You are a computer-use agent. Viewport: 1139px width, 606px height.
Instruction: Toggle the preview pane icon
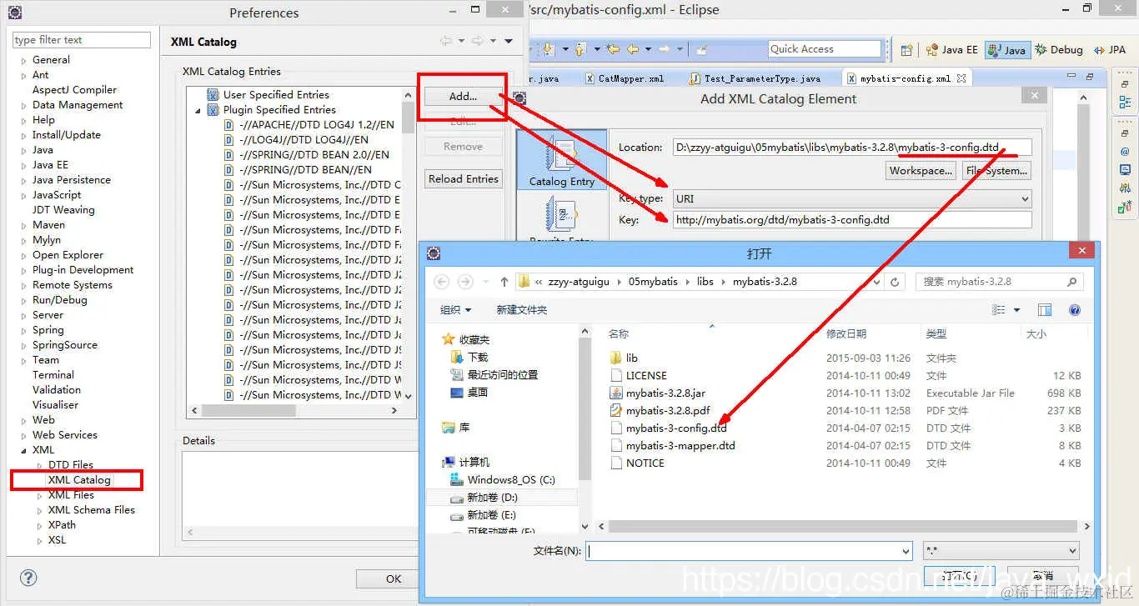point(1045,310)
